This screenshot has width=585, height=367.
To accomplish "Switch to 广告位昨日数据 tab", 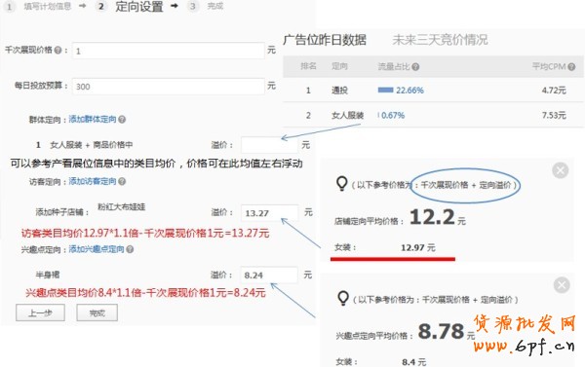I will click(x=325, y=40).
